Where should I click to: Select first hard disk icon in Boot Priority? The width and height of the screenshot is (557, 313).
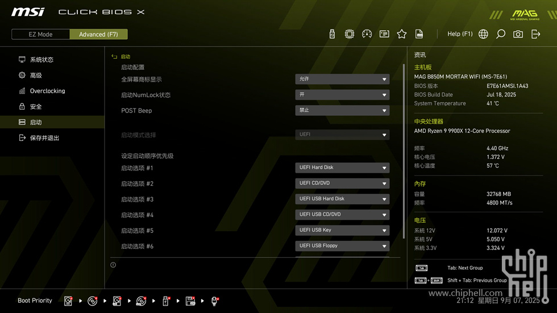pos(68,301)
